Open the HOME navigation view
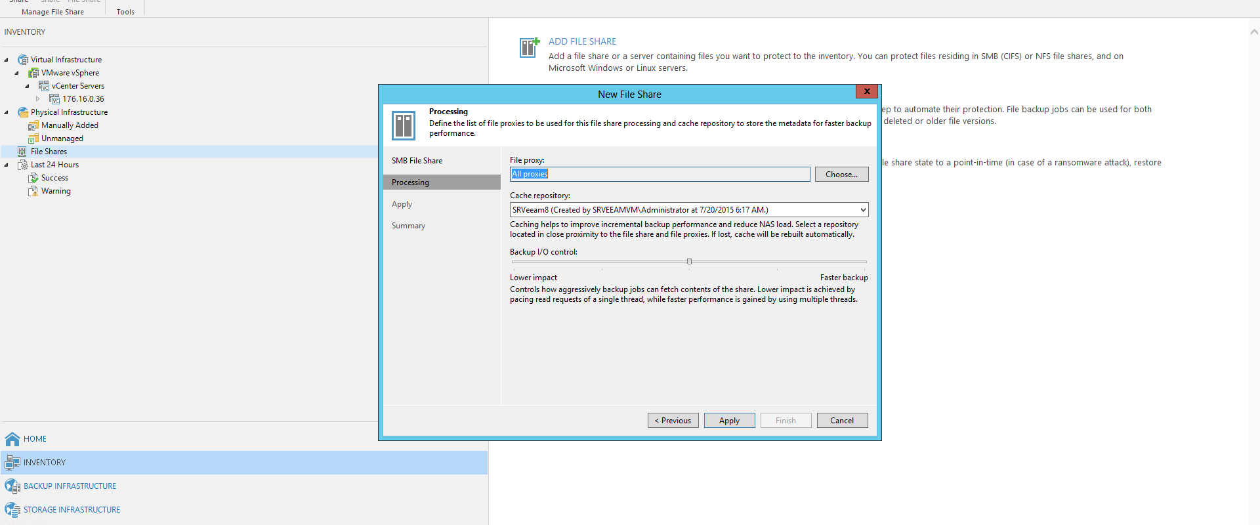The height and width of the screenshot is (525, 1260). pos(35,439)
